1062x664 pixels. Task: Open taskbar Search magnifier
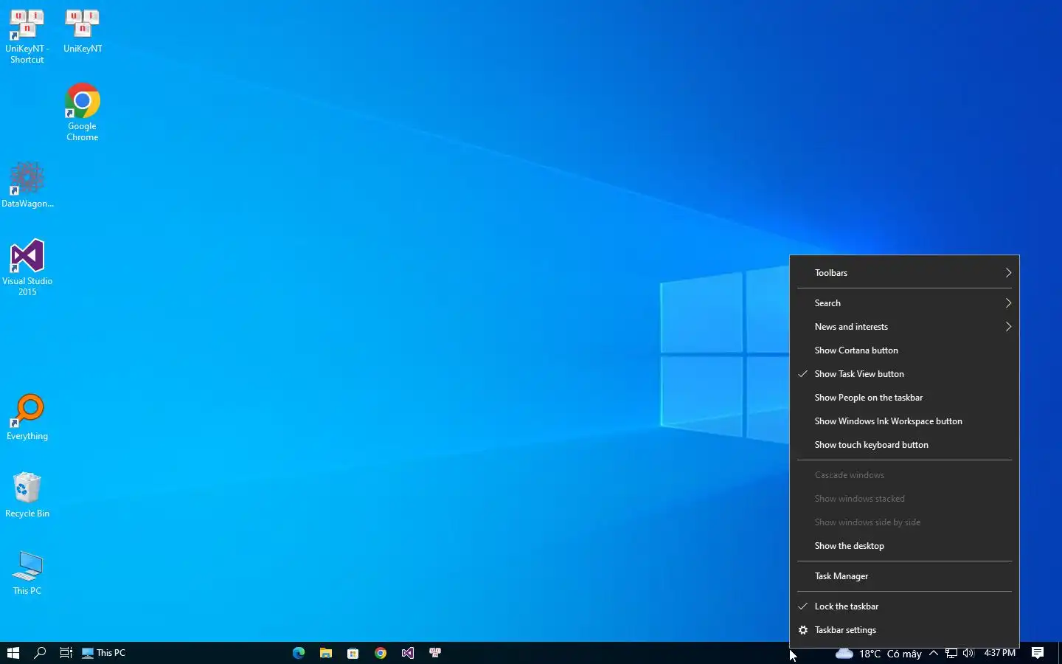point(40,653)
